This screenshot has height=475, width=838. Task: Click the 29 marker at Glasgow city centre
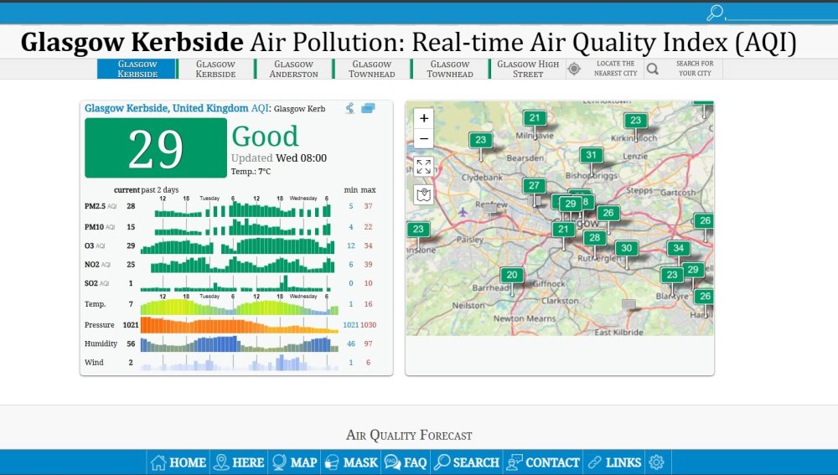pos(571,204)
